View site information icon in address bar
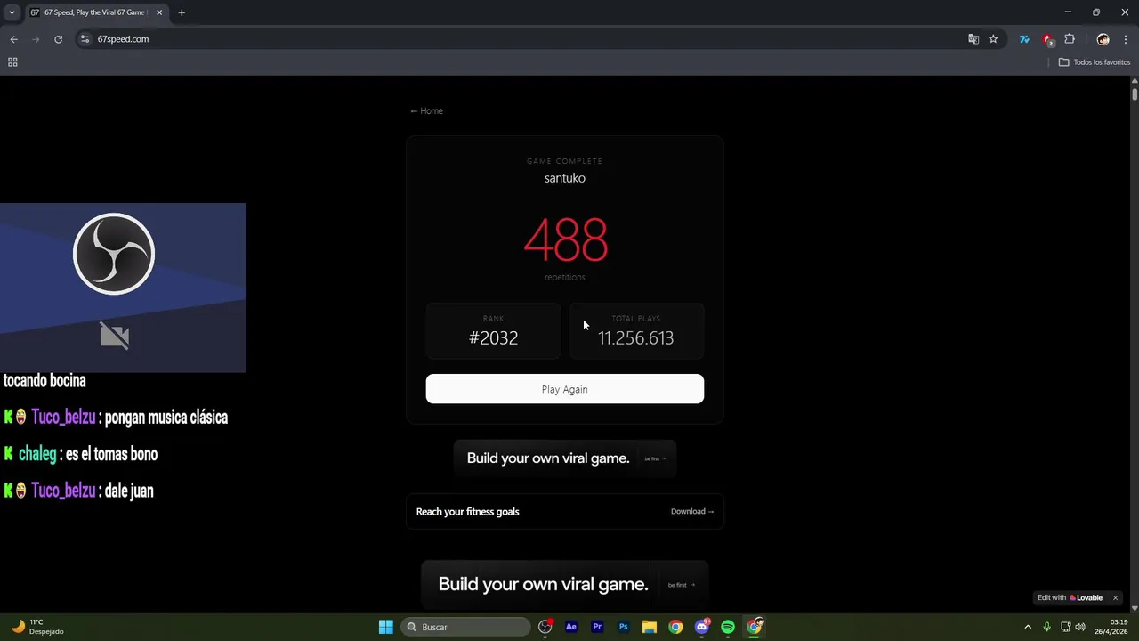The height and width of the screenshot is (641, 1139). 85,39
